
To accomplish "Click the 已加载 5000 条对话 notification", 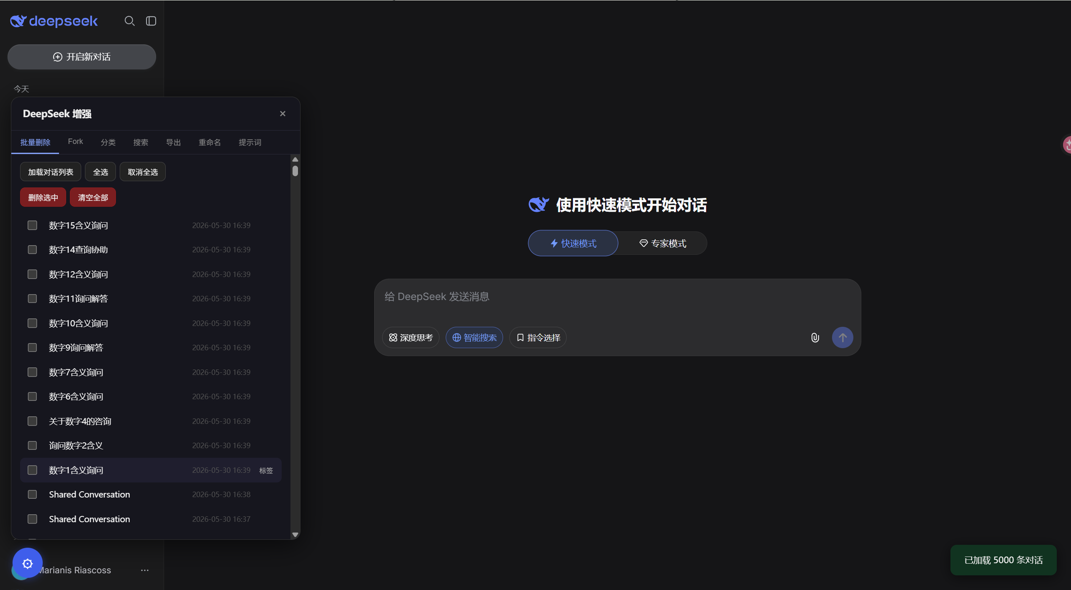I will 1003,560.
